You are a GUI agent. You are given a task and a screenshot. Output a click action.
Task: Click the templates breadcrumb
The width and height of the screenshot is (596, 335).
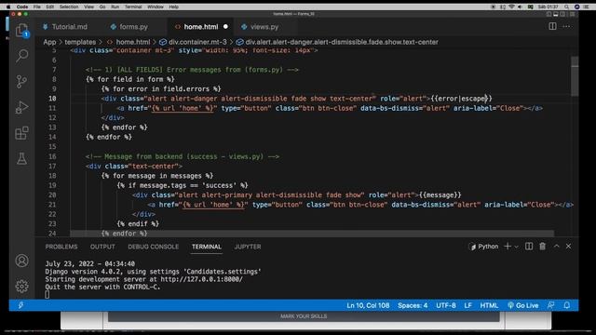[x=80, y=42]
